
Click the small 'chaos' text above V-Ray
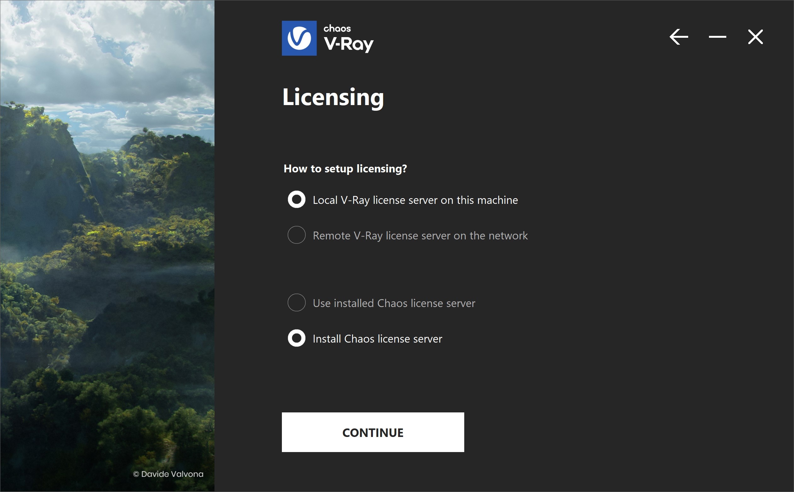pyautogui.click(x=337, y=29)
